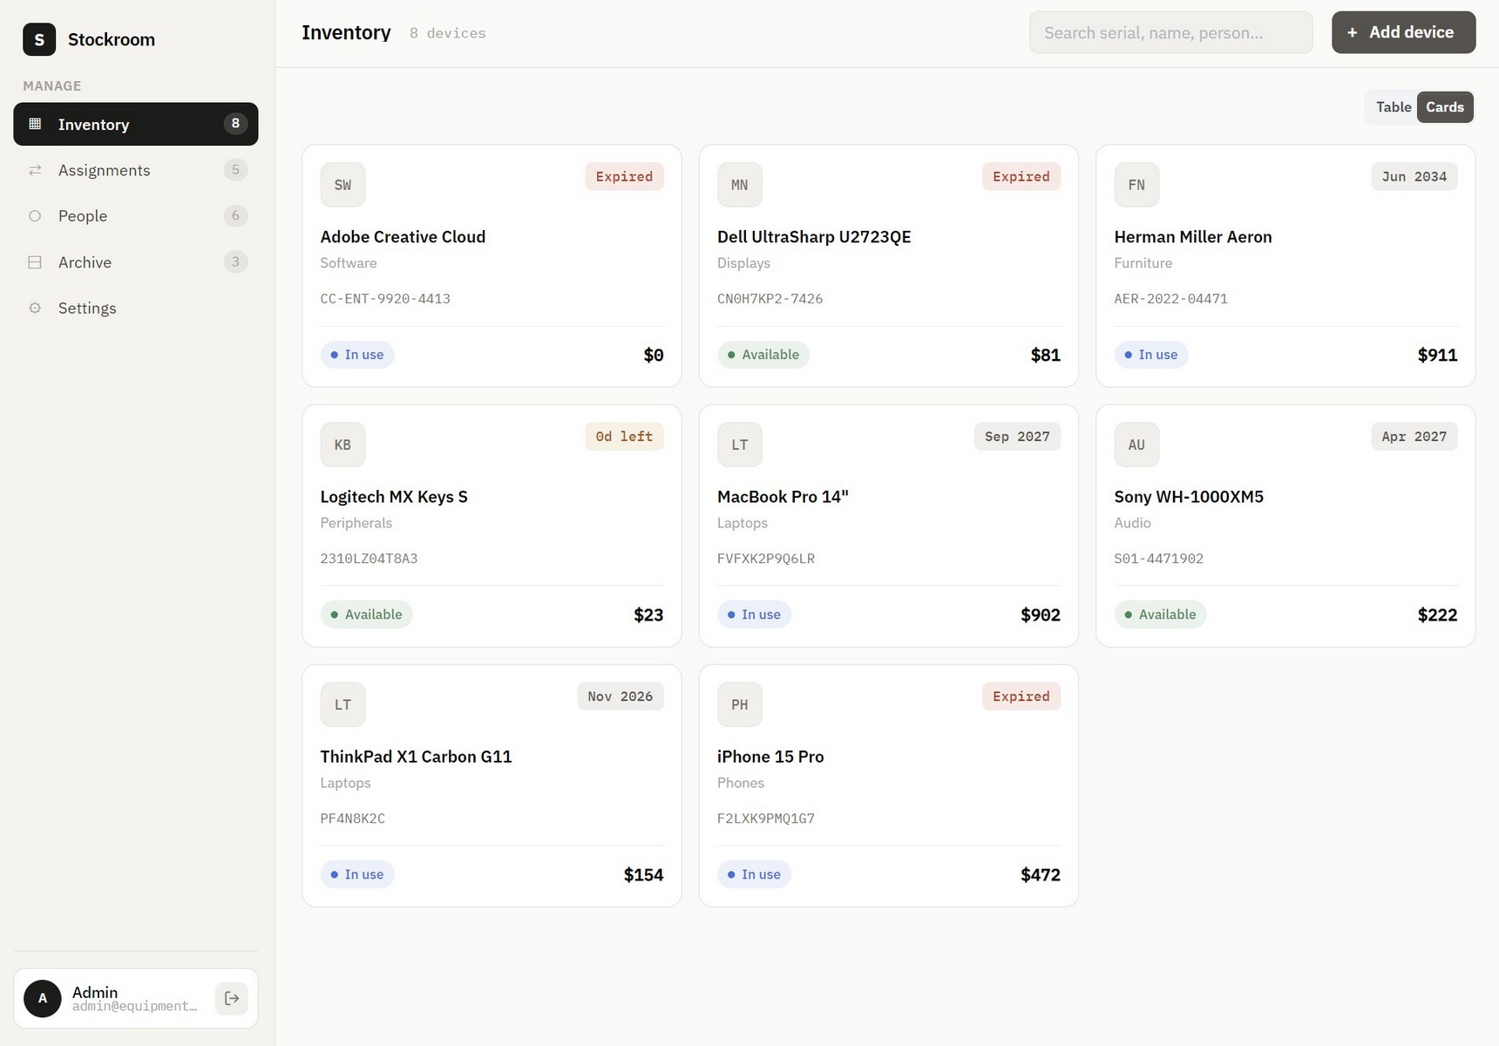Click the Admin account name
1499x1046 pixels.
click(x=95, y=992)
